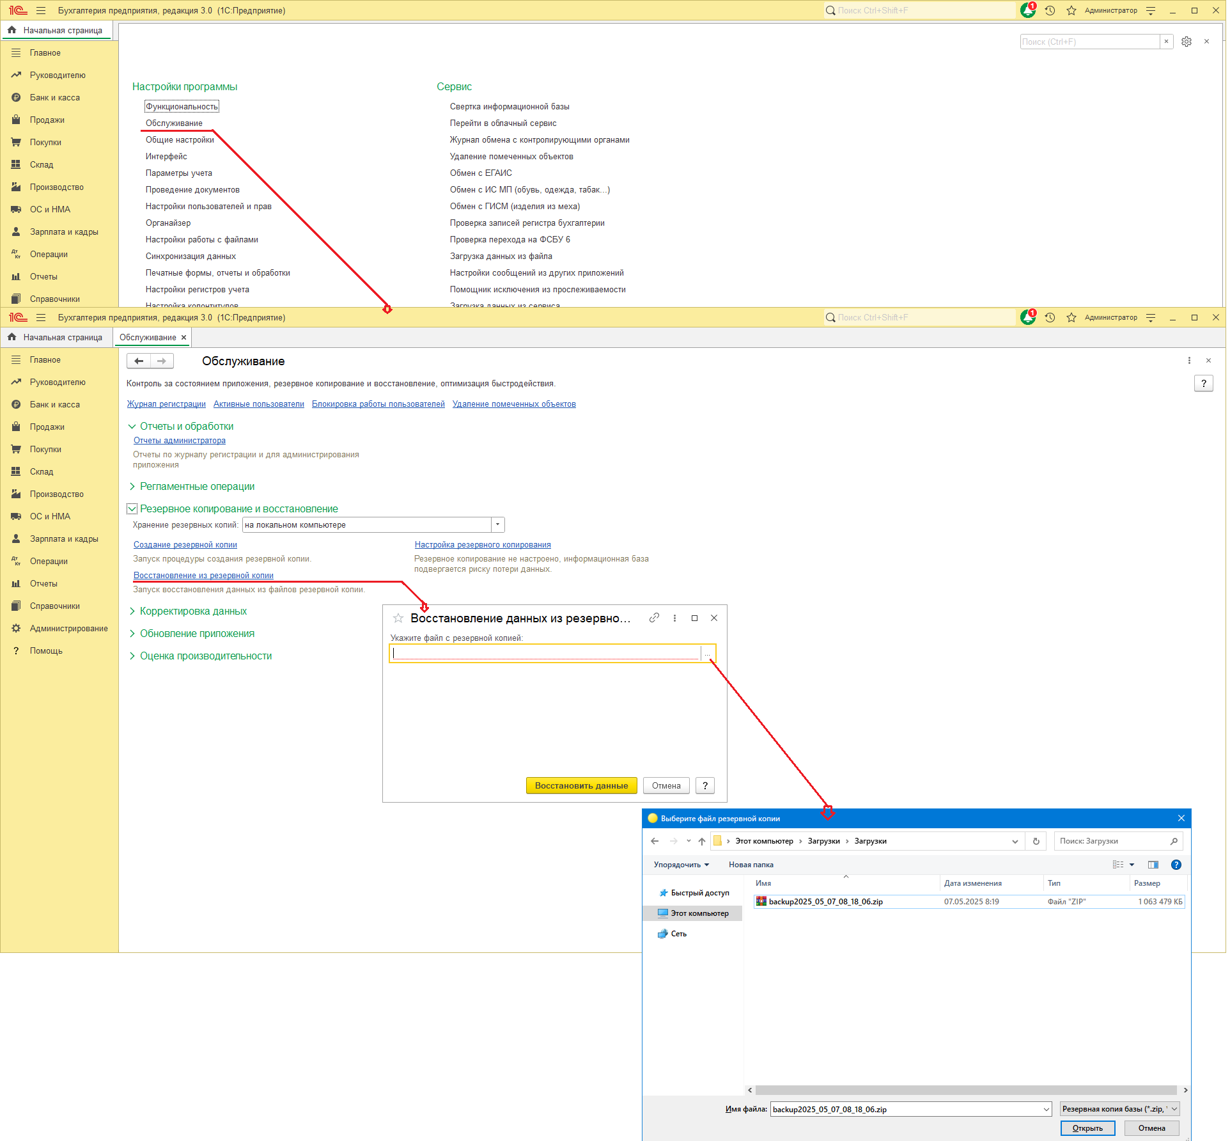Expand Корректировка данных section
1230x1141 pixels.
click(x=132, y=611)
